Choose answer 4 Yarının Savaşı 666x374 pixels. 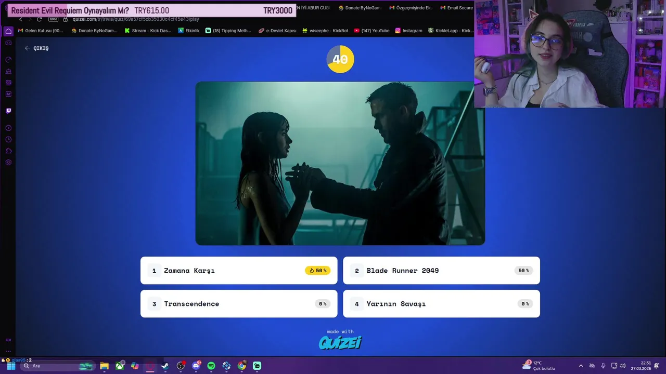[441, 303]
